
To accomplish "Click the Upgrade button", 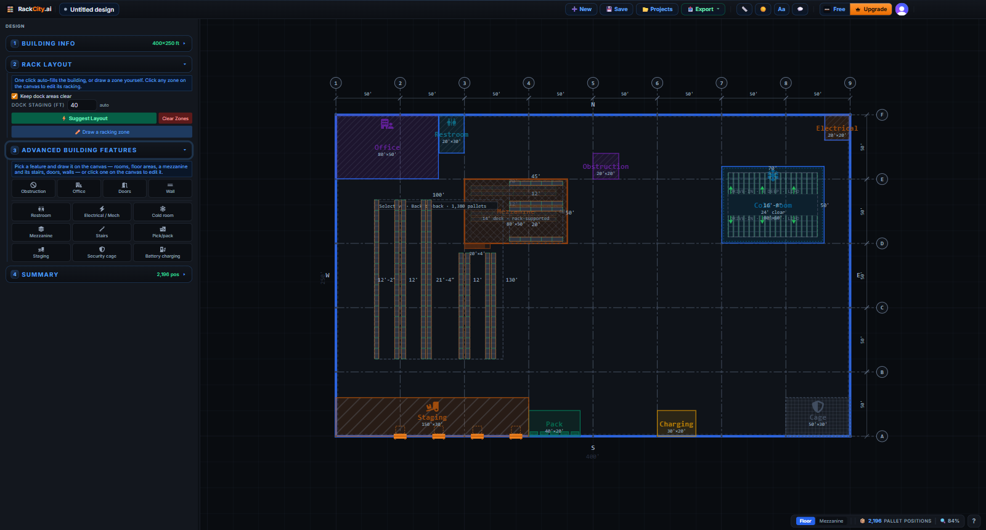I will pyautogui.click(x=871, y=9).
